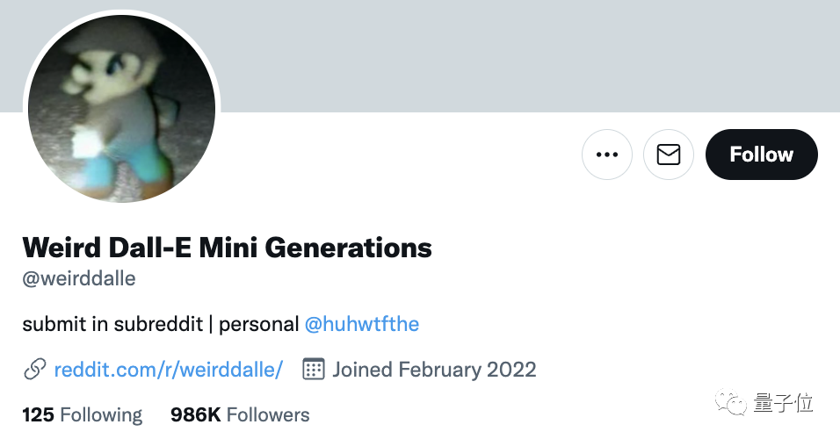
Task: Visit the @huhwtfthe mention link
Action: click(361, 324)
